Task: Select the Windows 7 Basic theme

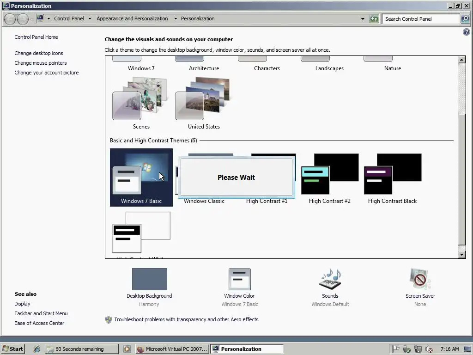Action: pyautogui.click(x=141, y=177)
